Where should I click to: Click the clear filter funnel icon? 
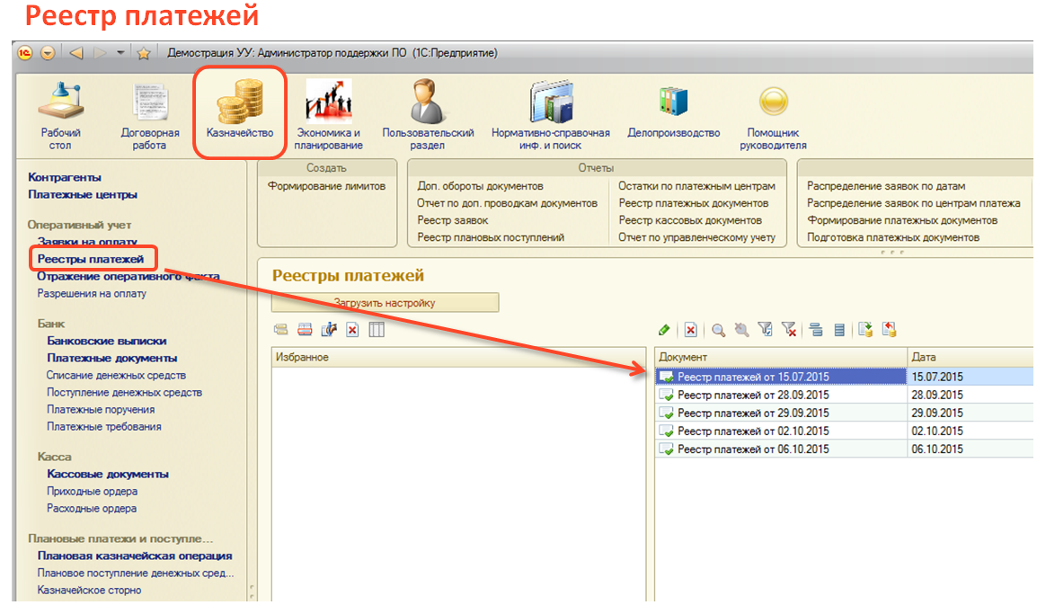click(789, 331)
